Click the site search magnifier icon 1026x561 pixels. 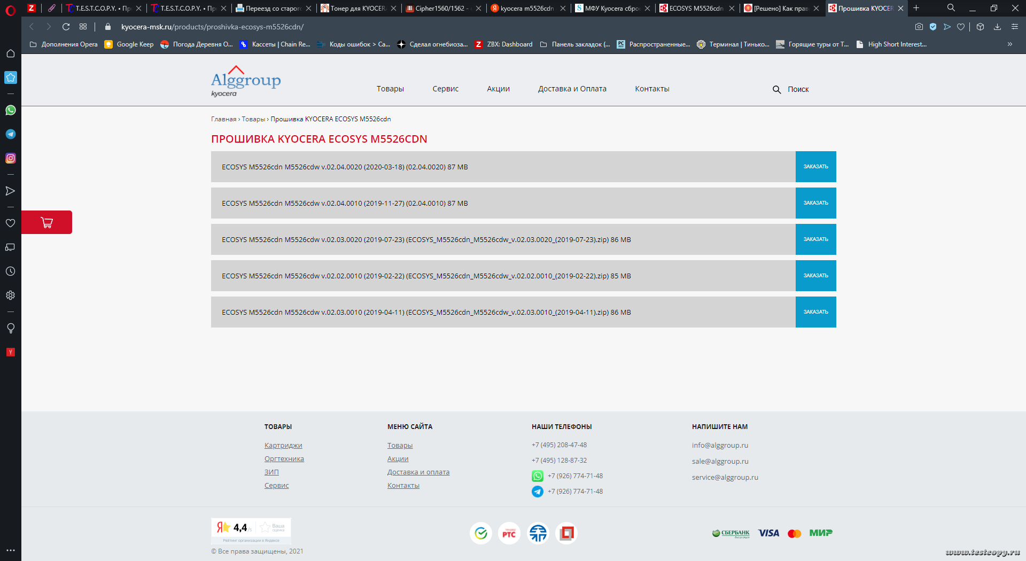pyautogui.click(x=776, y=89)
